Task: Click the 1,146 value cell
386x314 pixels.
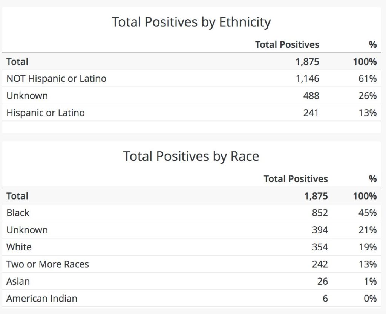Action: (307, 79)
